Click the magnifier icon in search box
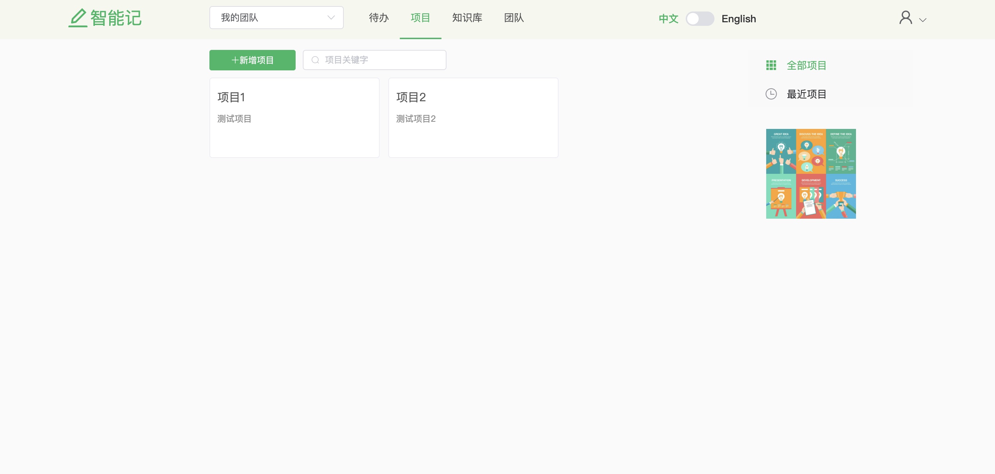The image size is (995, 474). pos(315,60)
